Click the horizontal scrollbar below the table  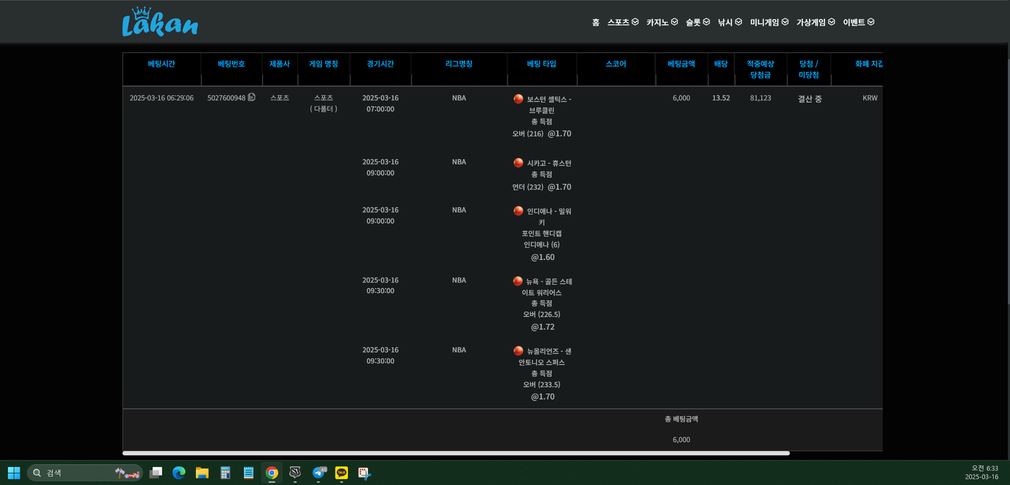point(456,453)
